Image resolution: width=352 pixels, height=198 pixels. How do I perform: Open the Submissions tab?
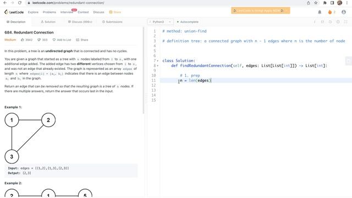(x=112, y=22)
